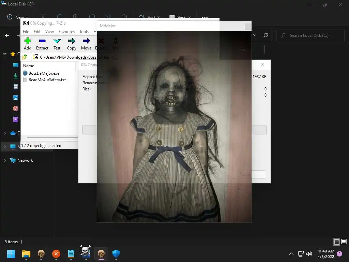Open File Explorer from the taskbar
This screenshot has height=262, width=349.
26,254
